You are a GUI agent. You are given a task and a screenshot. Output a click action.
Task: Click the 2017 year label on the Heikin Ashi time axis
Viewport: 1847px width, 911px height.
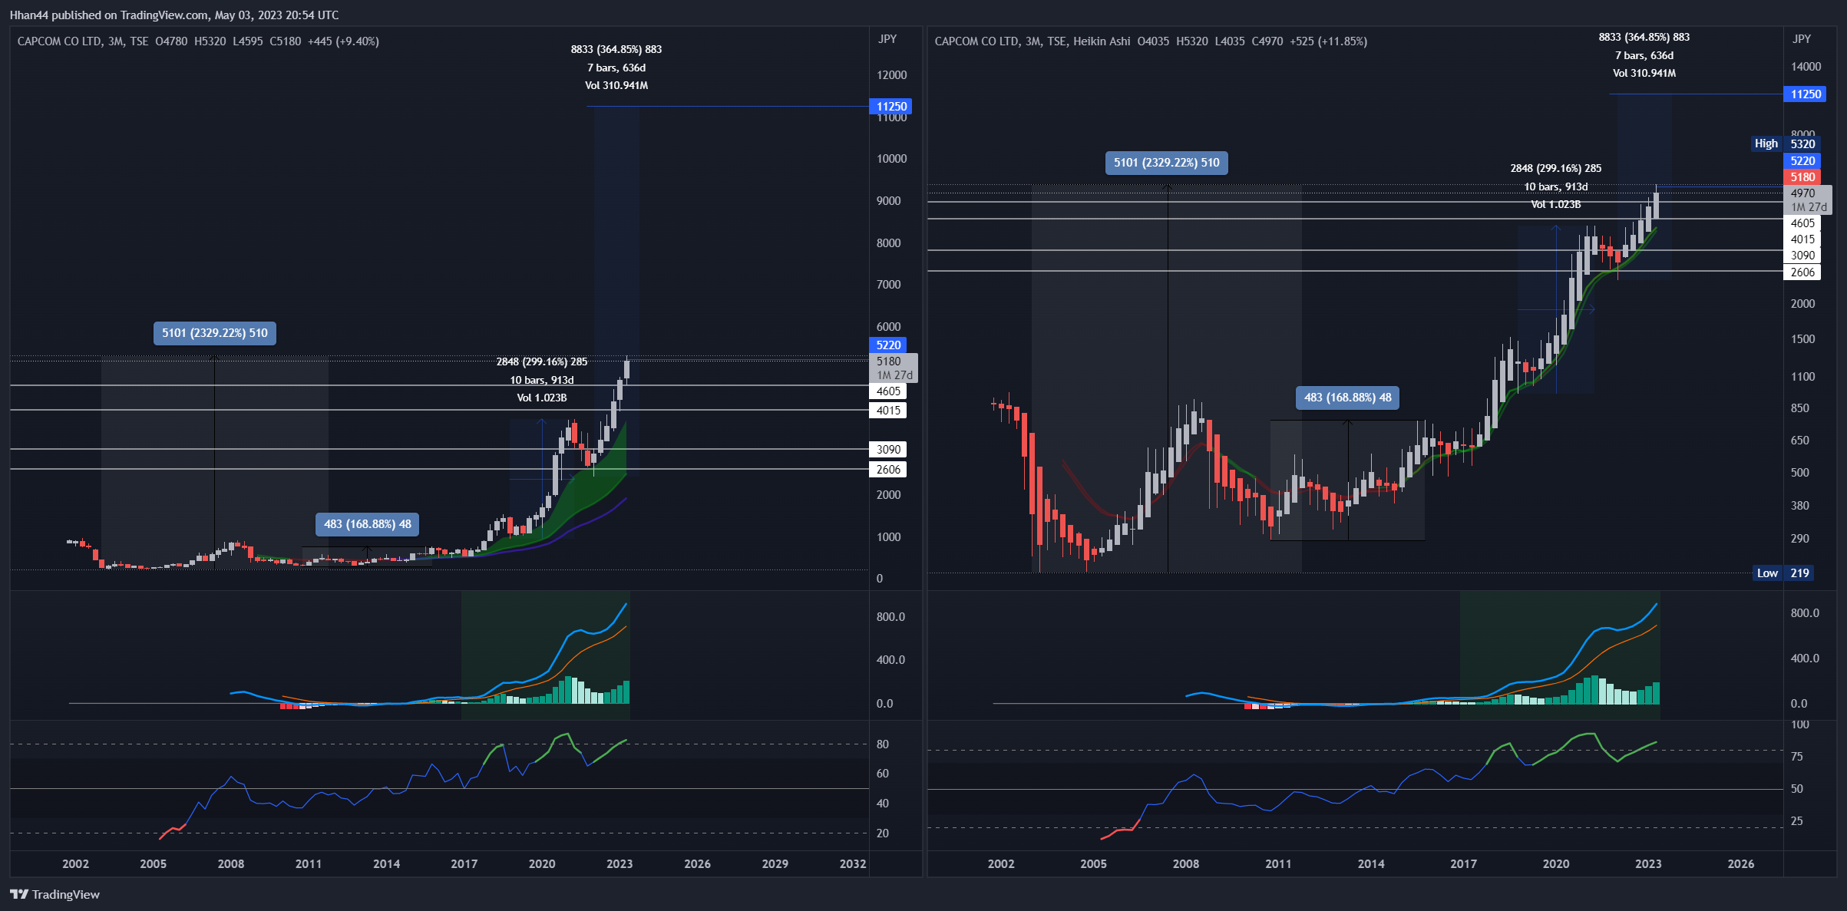[x=1463, y=863]
